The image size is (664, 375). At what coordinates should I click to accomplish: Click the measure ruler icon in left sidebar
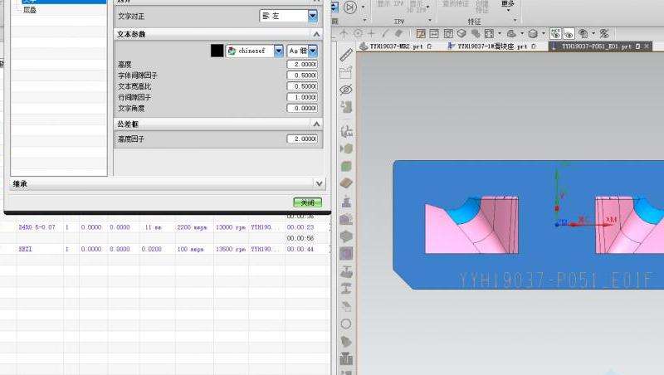point(346,56)
